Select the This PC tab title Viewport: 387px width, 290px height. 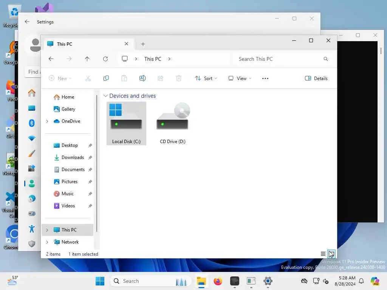[65, 44]
